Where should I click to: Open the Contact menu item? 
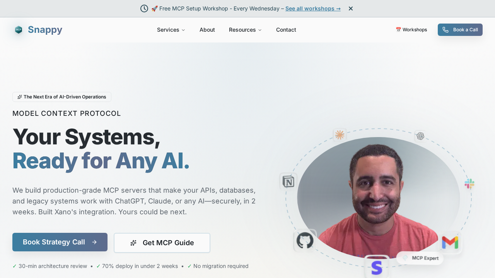(x=286, y=30)
